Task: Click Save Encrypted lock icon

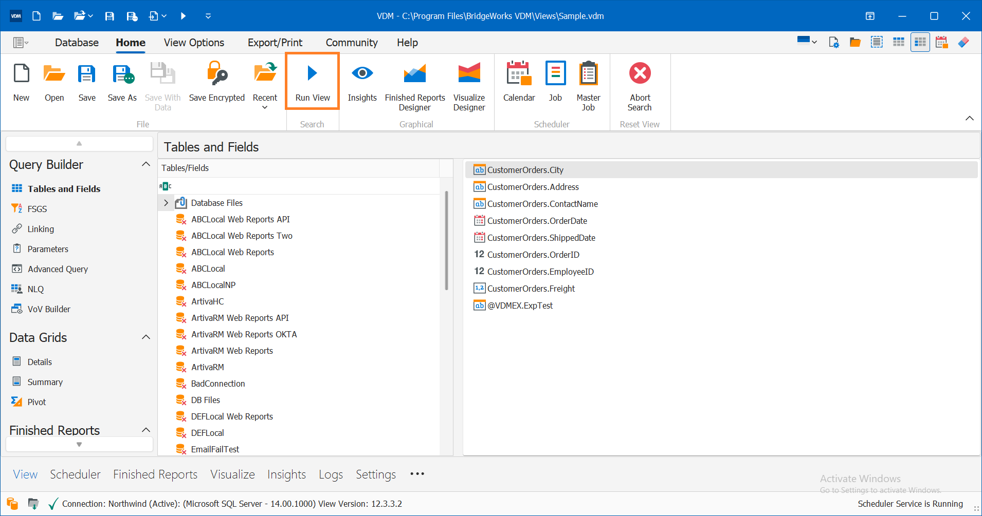Action: [x=216, y=82]
